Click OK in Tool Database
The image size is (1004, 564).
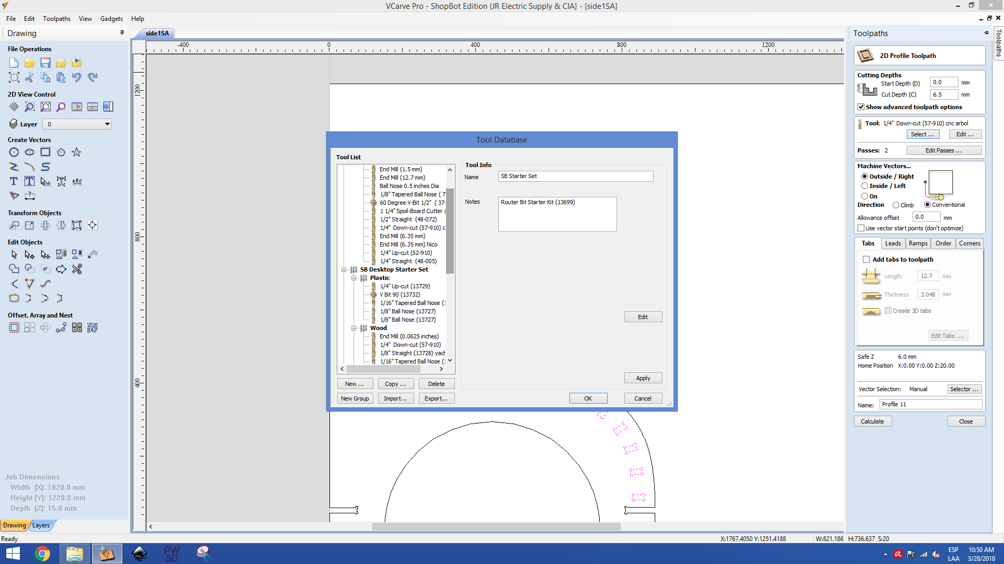coord(588,398)
